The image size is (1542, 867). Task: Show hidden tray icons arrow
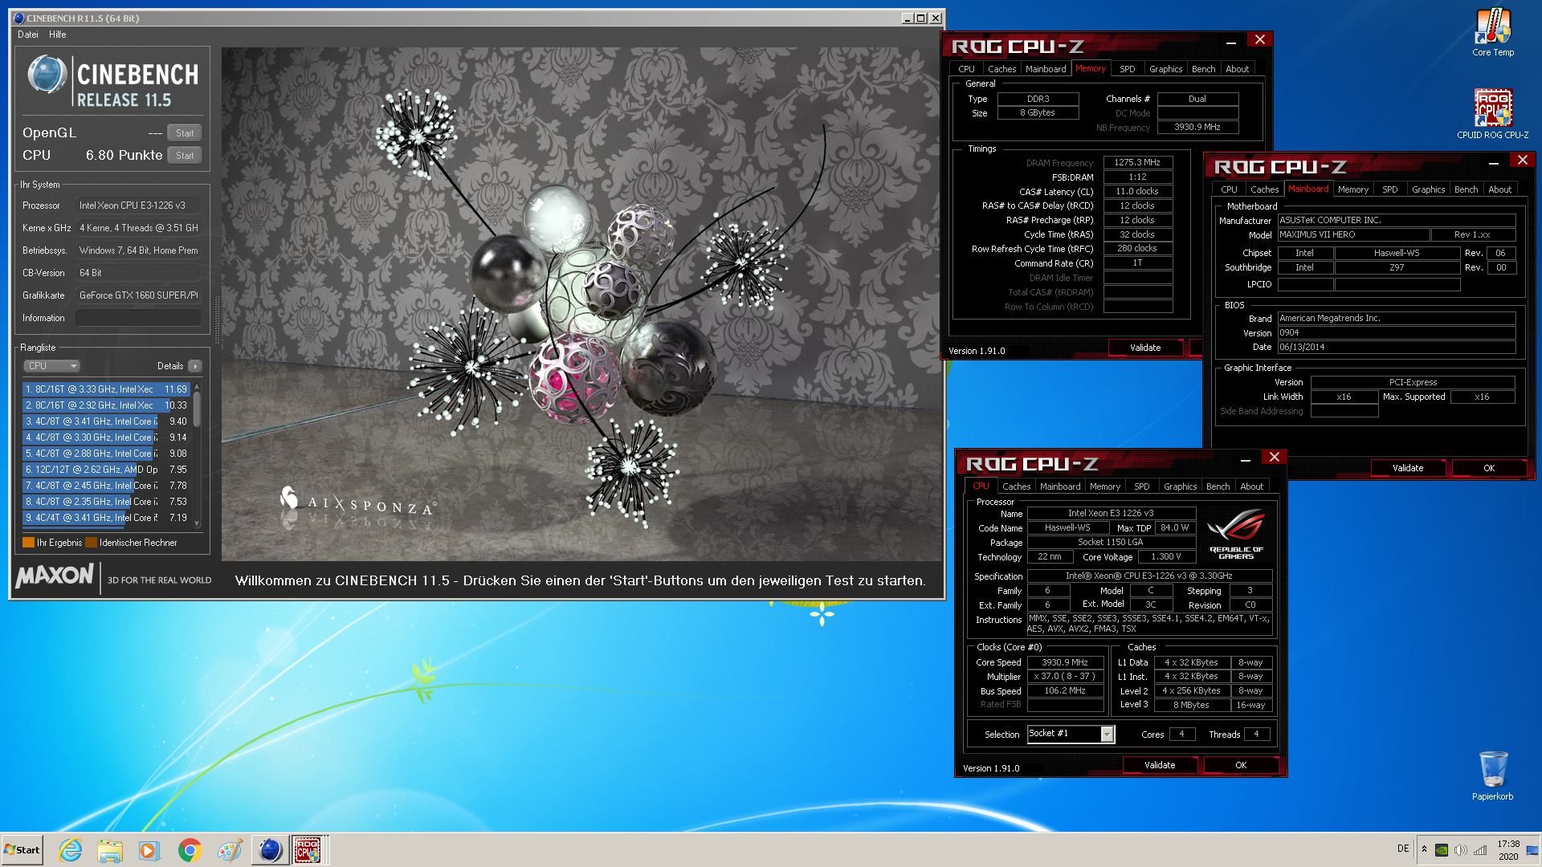click(1424, 849)
